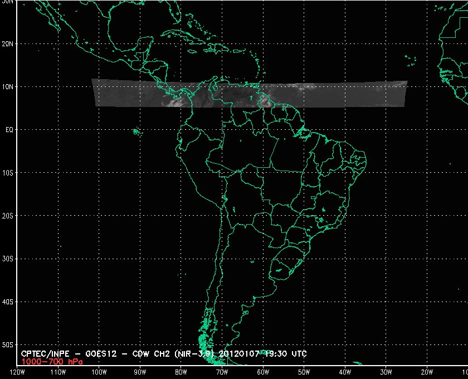This screenshot has width=468, height=379.
Task: Click the 70W longitude label
Action: click(x=222, y=372)
